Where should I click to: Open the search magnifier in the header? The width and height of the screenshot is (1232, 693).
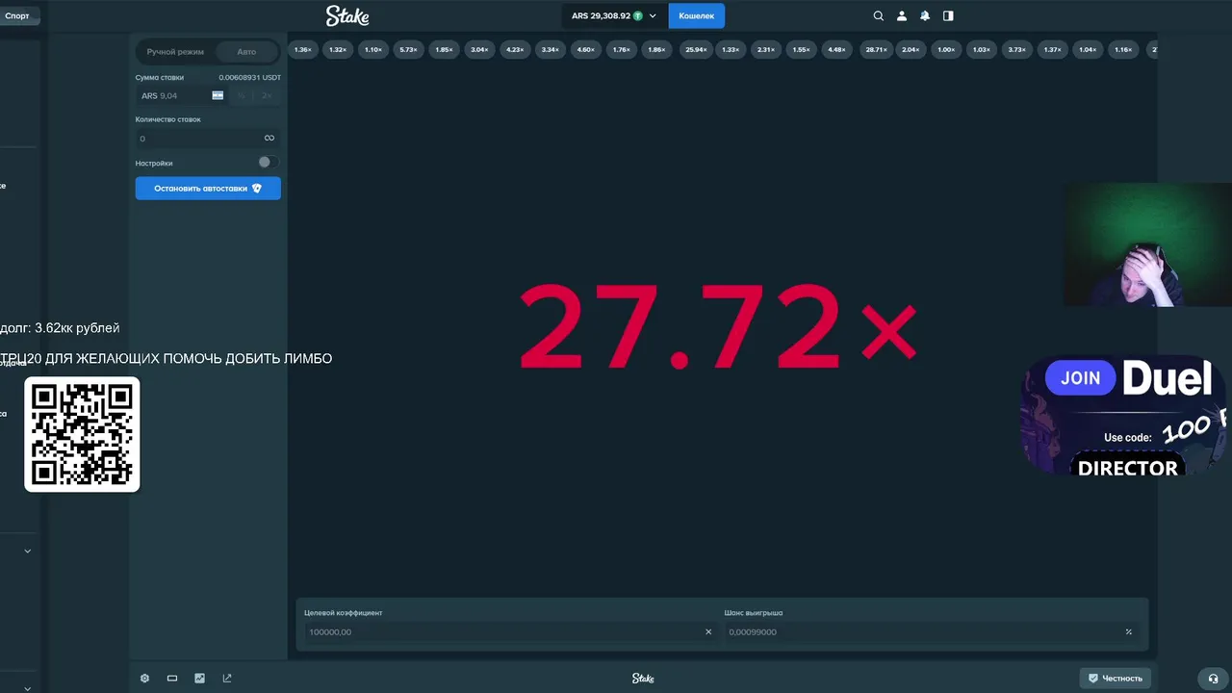[x=878, y=15]
